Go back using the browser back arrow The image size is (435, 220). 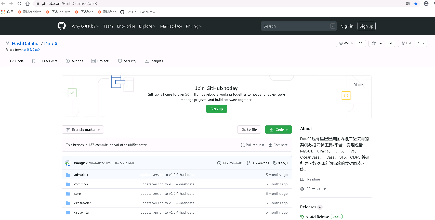point(3,4)
